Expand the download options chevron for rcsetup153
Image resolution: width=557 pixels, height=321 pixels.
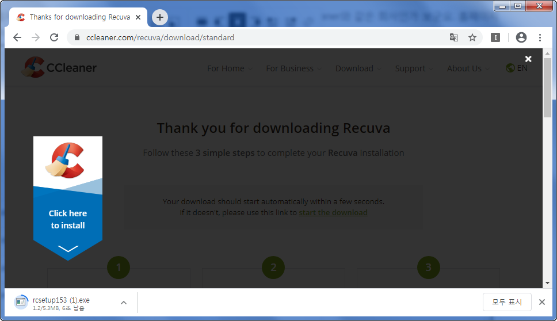[x=124, y=303]
